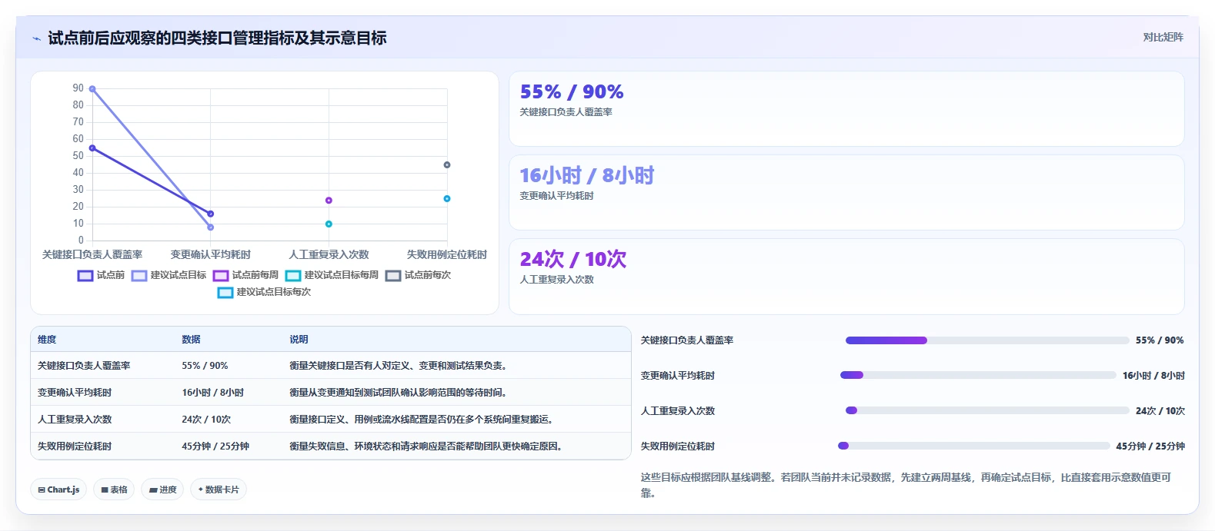
Task: Click the 表格 tag chip
Action: [x=114, y=490]
